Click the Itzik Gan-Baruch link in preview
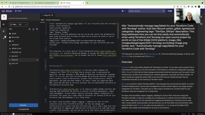 (x=152, y=54)
